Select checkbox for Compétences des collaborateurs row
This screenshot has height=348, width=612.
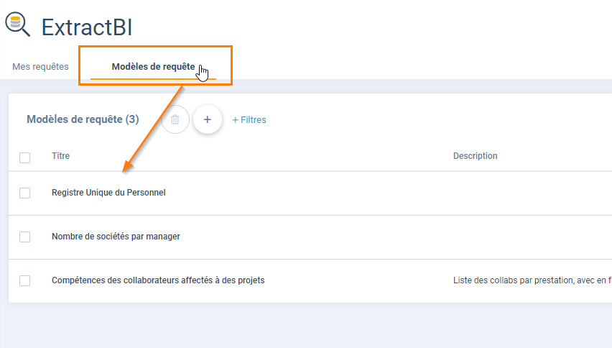click(x=25, y=280)
